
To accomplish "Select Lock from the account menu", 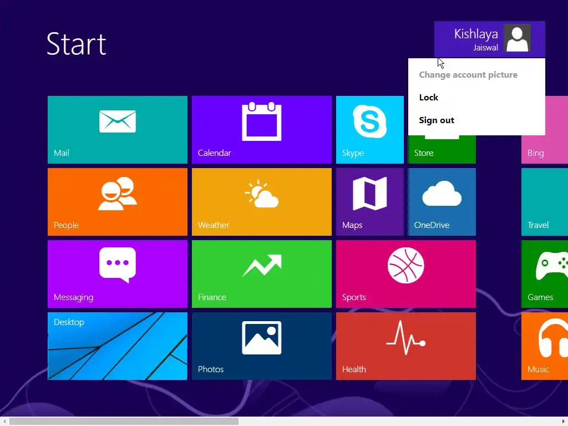I will coord(429,98).
